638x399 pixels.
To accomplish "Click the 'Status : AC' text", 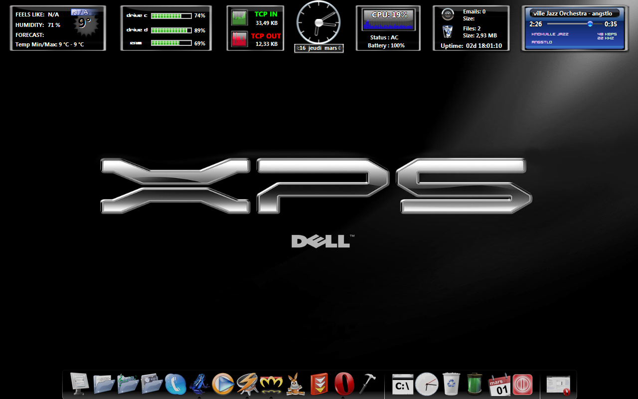I will [384, 37].
